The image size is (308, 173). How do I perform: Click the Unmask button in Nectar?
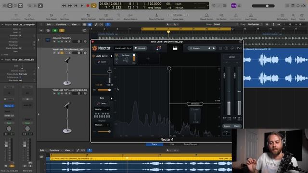[x=140, y=48]
